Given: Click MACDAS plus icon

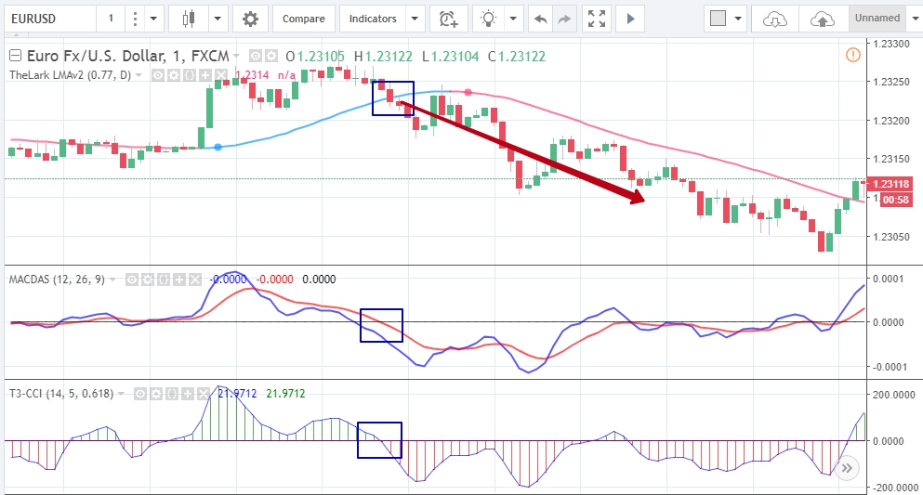Looking at the screenshot, I should tap(179, 280).
